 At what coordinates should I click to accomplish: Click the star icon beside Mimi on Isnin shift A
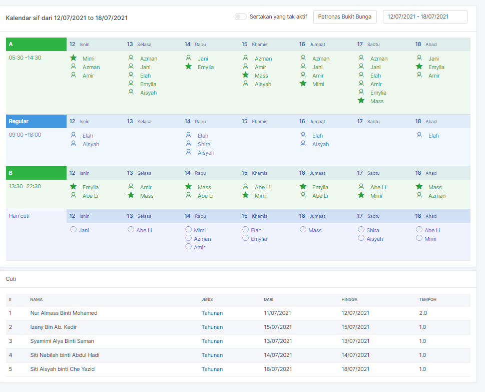(x=73, y=58)
